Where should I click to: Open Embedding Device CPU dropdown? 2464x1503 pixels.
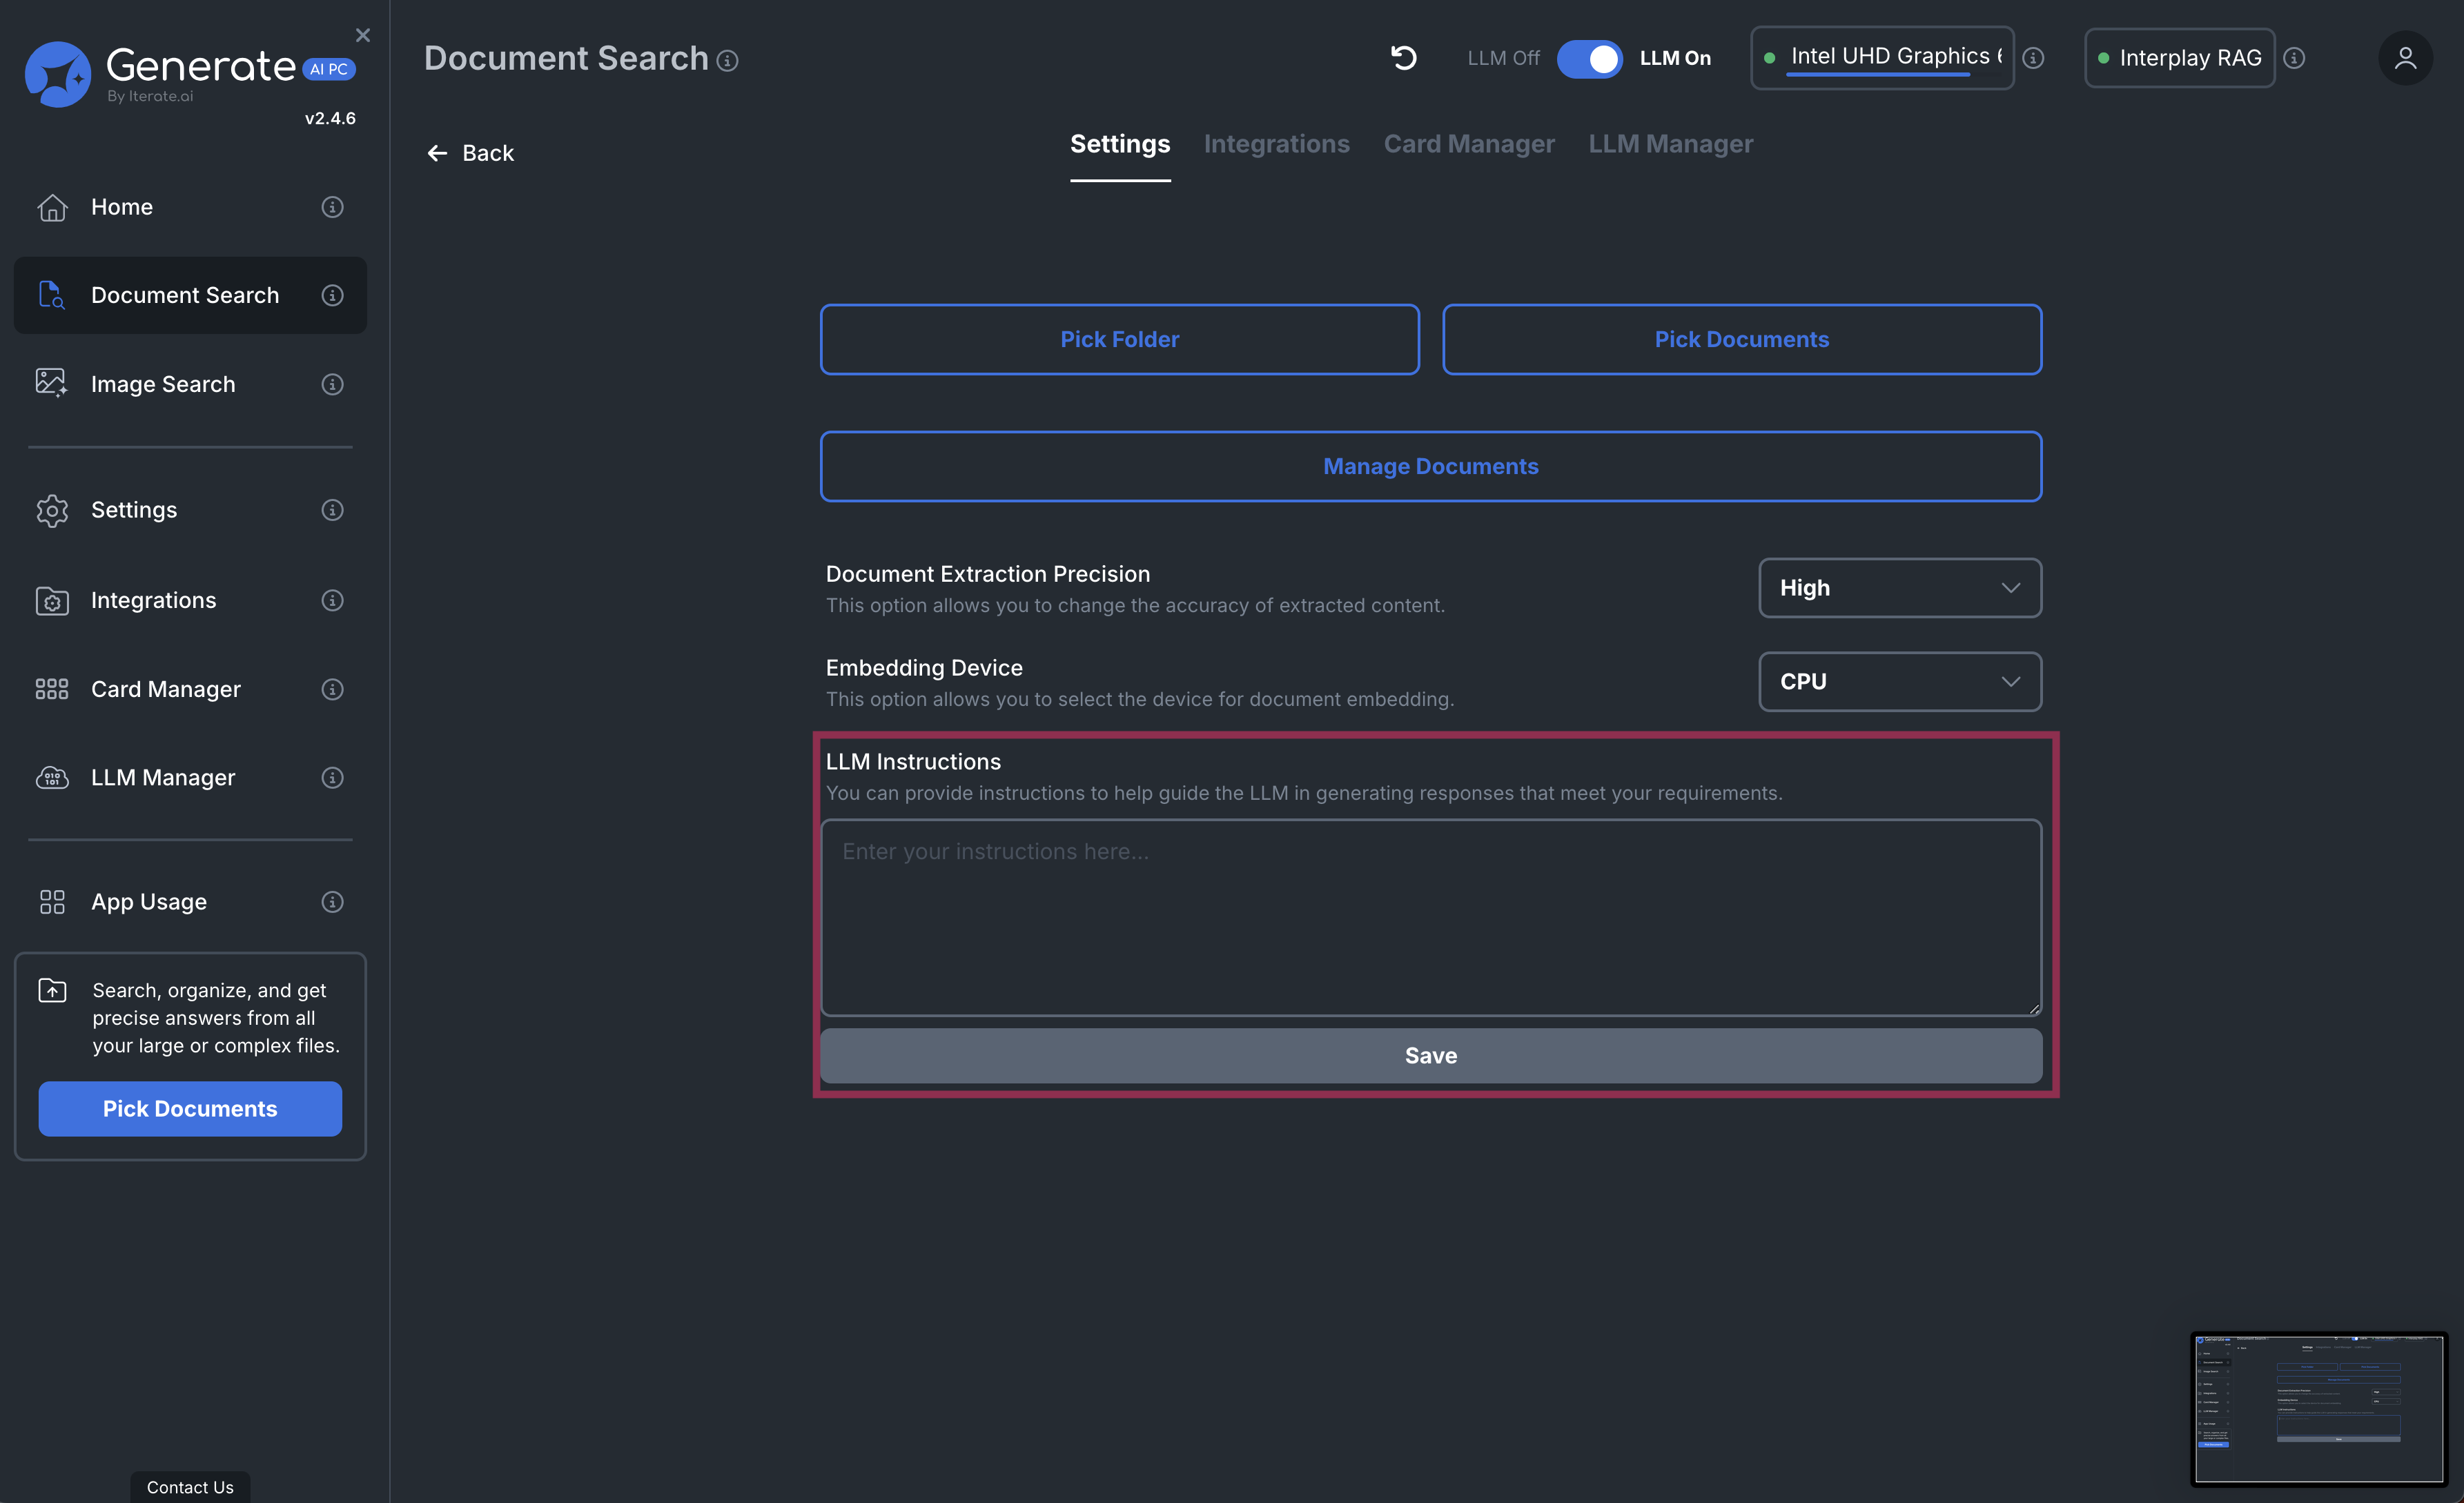1899,682
